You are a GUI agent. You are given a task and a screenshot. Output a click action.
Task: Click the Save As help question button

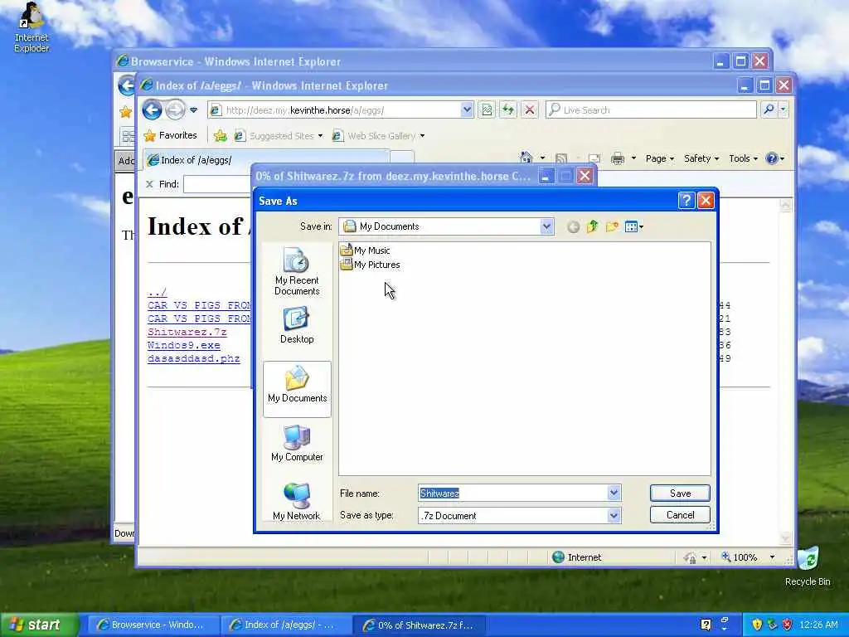click(686, 201)
